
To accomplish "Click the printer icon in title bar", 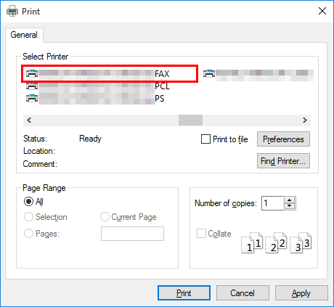I will (x=12, y=11).
